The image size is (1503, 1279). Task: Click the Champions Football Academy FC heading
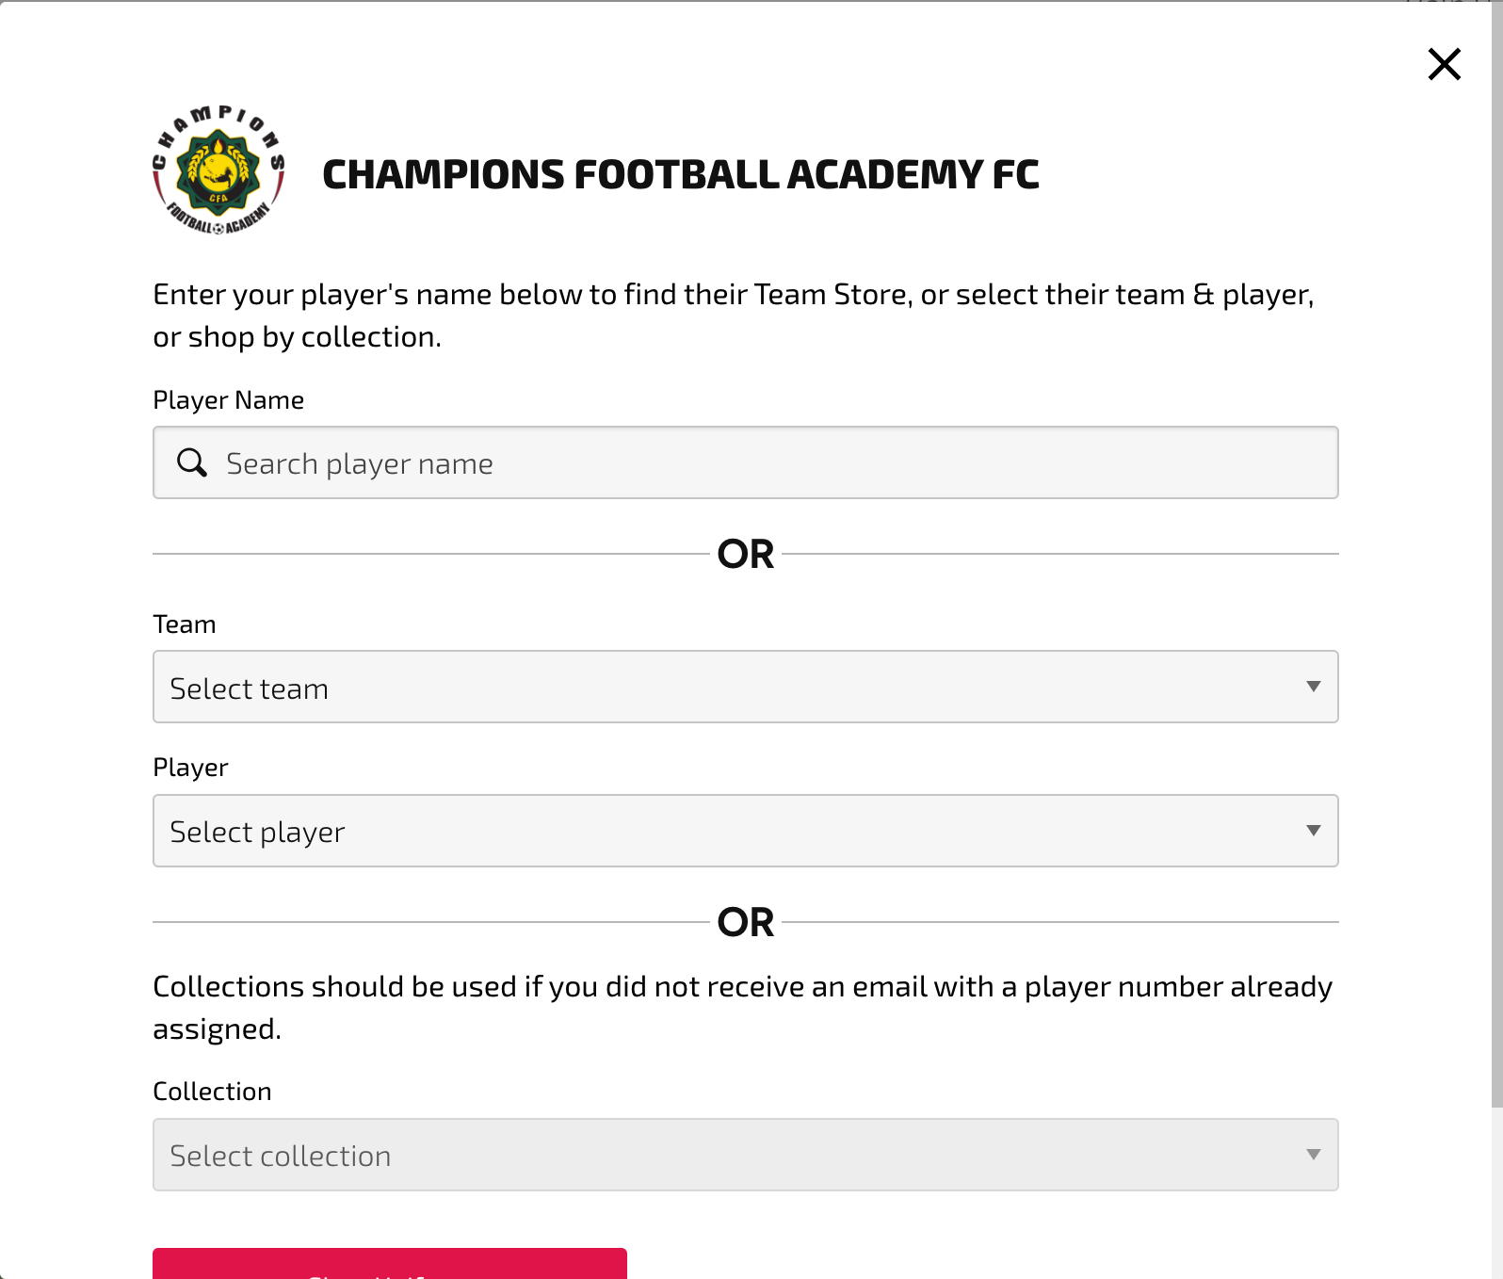680,175
